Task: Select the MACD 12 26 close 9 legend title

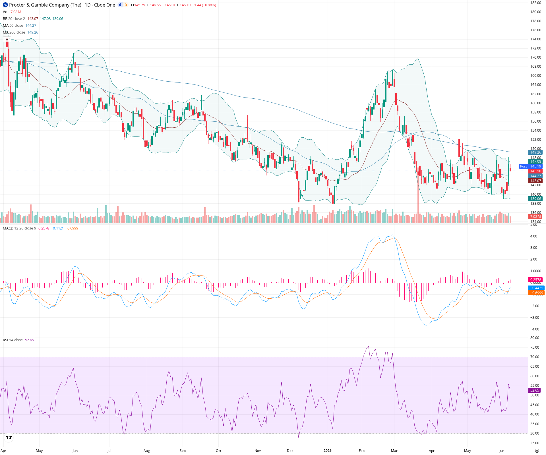Action: (x=19, y=228)
